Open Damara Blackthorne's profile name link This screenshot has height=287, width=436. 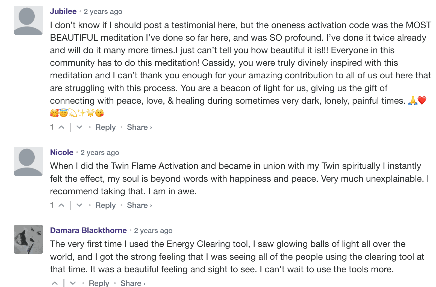click(88, 230)
